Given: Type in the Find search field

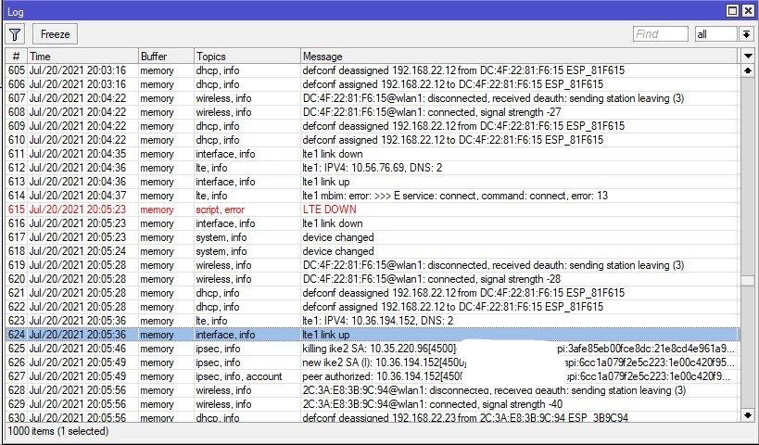Looking at the screenshot, I should point(660,34).
